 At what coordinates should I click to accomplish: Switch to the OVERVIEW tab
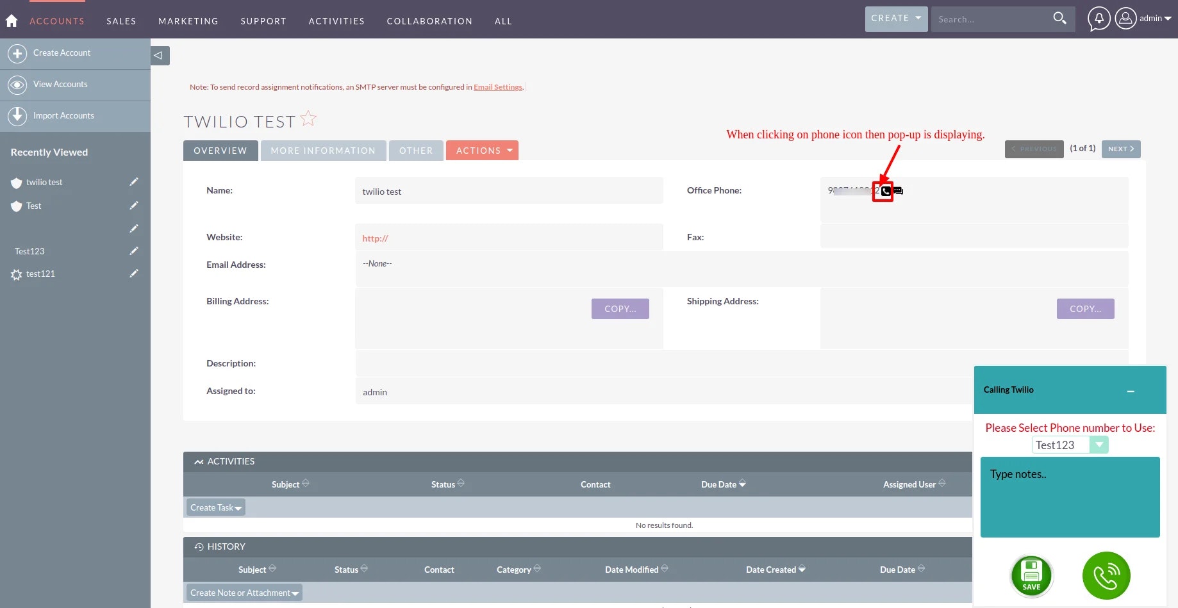[x=220, y=151]
